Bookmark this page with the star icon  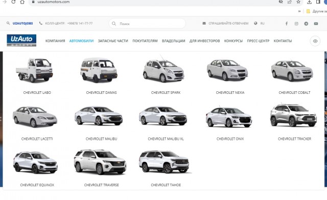[298, 2]
